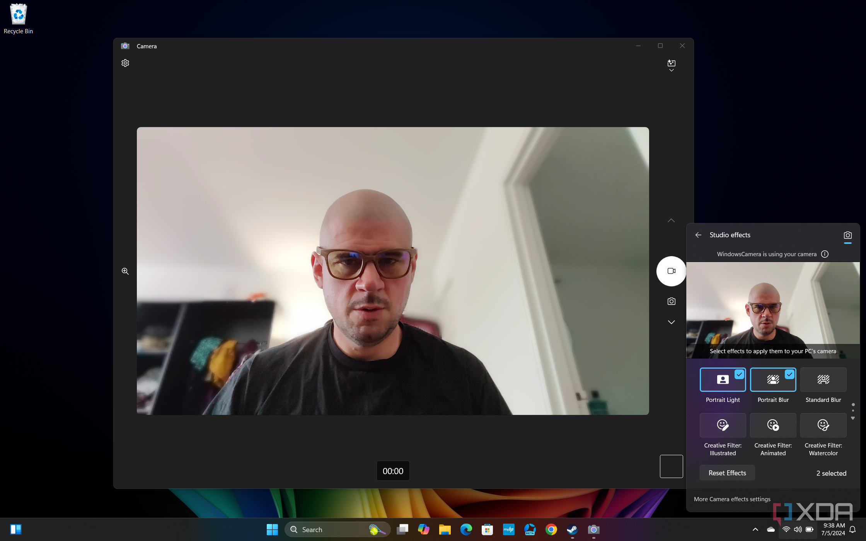This screenshot has width=866, height=541.
Task: Open Edge Beta from the taskbar
Action: click(530, 529)
